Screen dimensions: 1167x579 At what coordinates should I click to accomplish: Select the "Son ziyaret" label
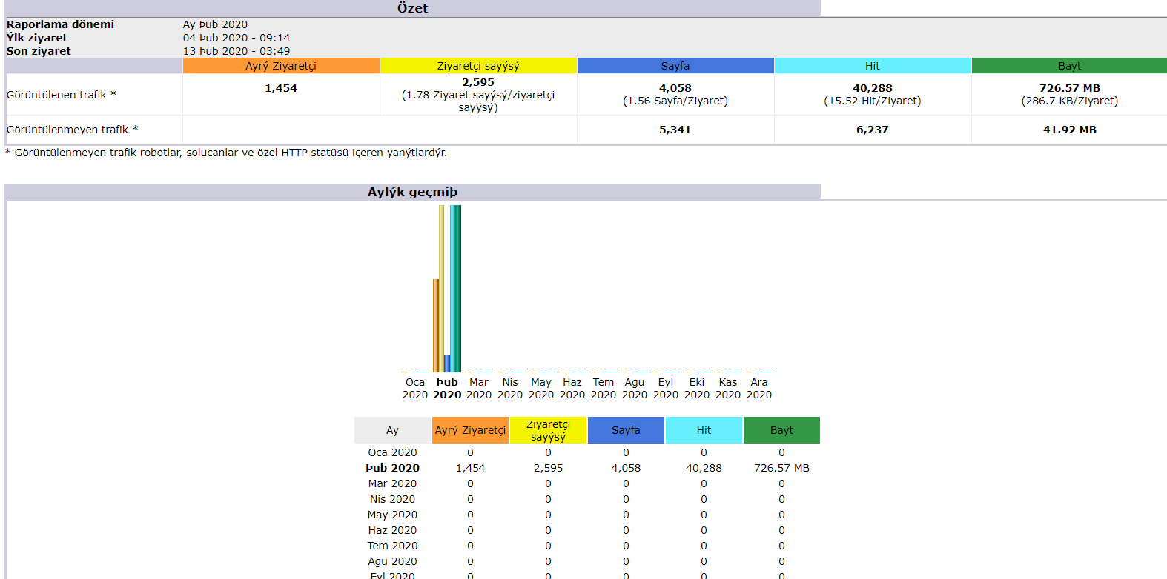(x=39, y=51)
